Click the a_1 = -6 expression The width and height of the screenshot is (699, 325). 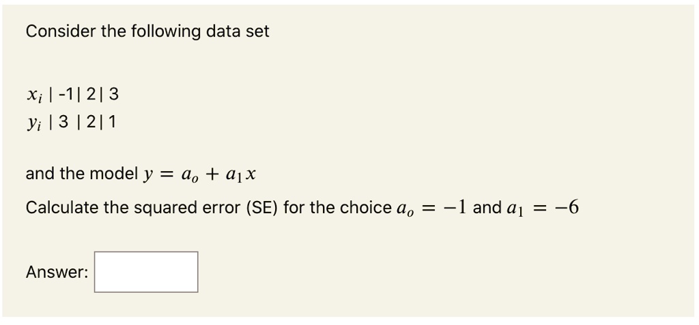click(543, 208)
